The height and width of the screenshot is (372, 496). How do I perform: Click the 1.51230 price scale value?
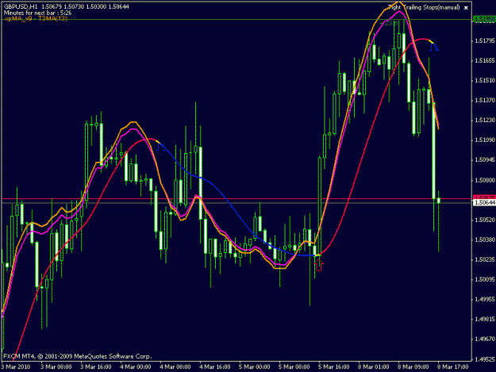pos(485,120)
